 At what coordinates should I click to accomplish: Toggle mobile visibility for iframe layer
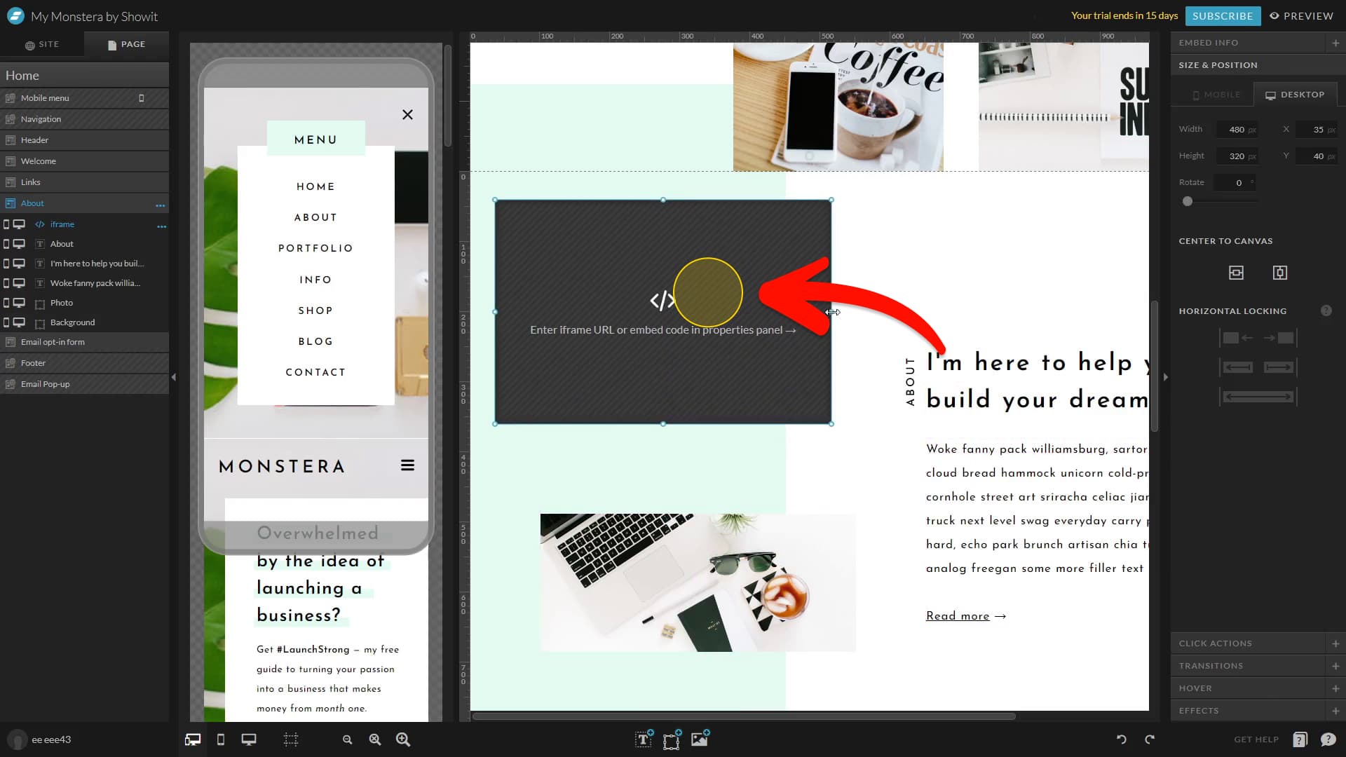click(x=6, y=224)
